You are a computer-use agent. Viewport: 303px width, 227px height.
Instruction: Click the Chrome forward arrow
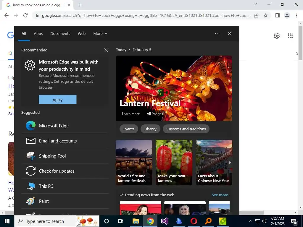16,15
